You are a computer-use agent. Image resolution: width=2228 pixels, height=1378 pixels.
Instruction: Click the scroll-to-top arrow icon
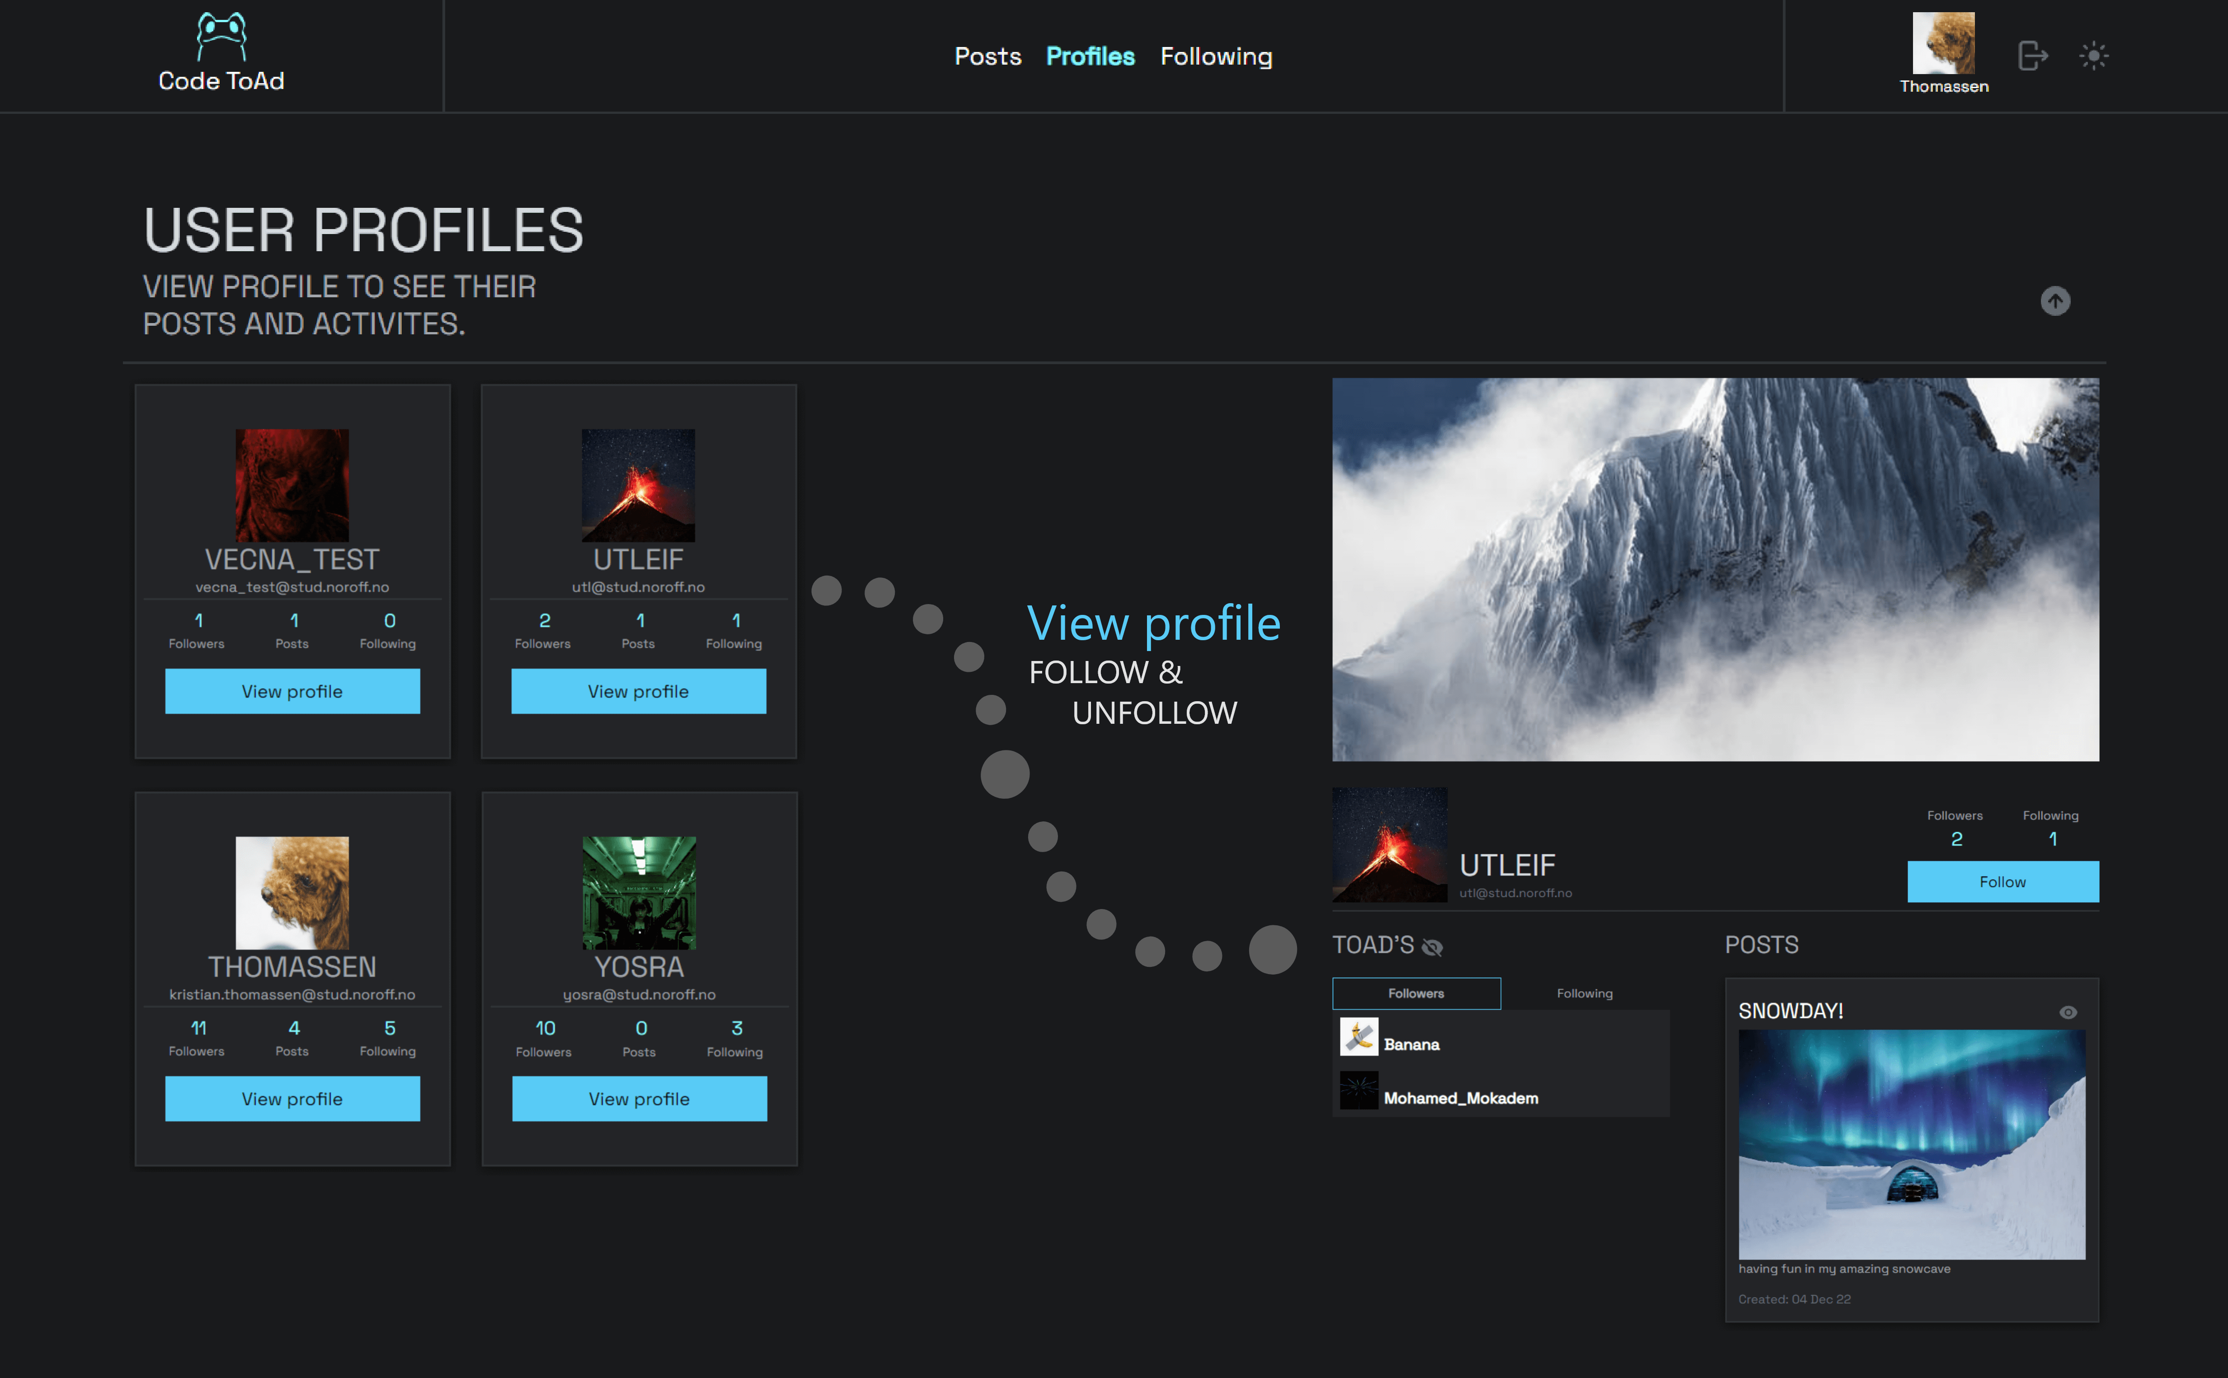coord(2055,301)
